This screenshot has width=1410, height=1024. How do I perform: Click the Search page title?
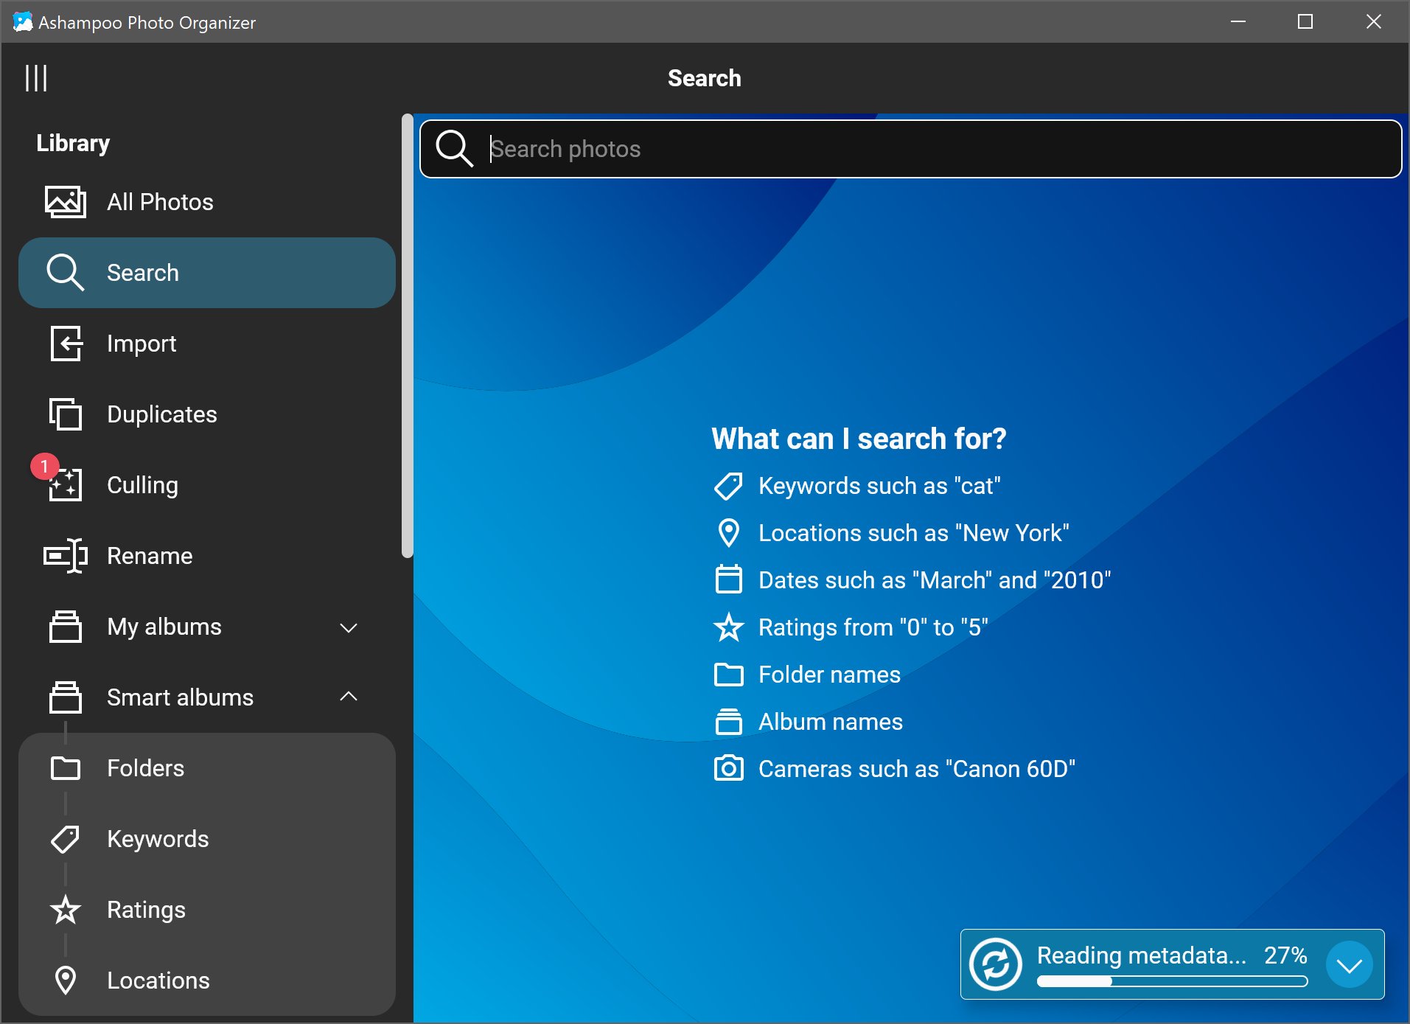coord(705,78)
